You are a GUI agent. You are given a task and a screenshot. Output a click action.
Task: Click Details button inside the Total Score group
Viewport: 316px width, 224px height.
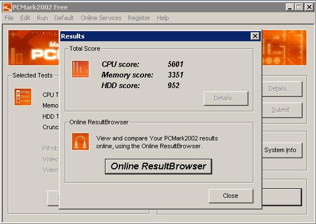pyautogui.click(x=226, y=98)
